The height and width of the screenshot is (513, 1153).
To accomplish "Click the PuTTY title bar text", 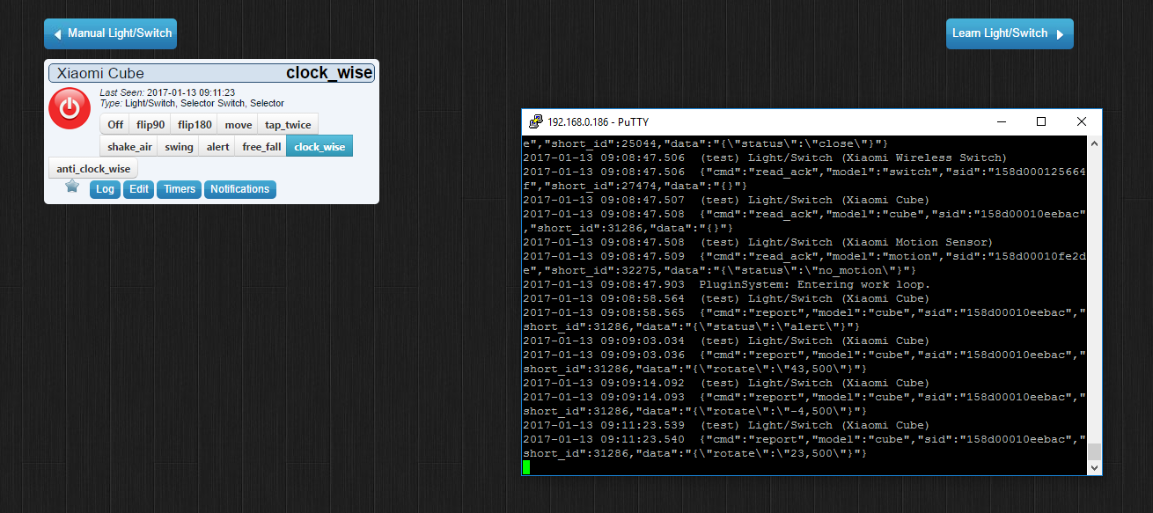I will click(x=598, y=122).
